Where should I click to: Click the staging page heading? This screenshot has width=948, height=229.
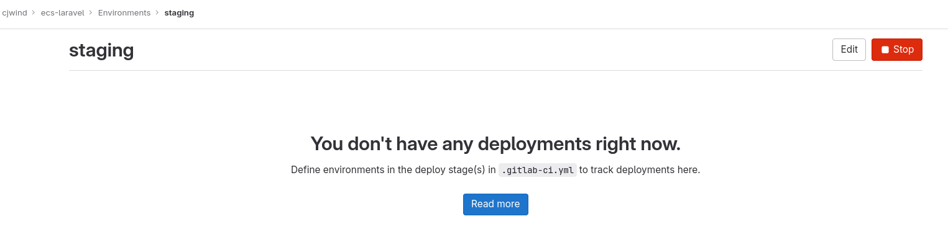(x=101, y=50)
